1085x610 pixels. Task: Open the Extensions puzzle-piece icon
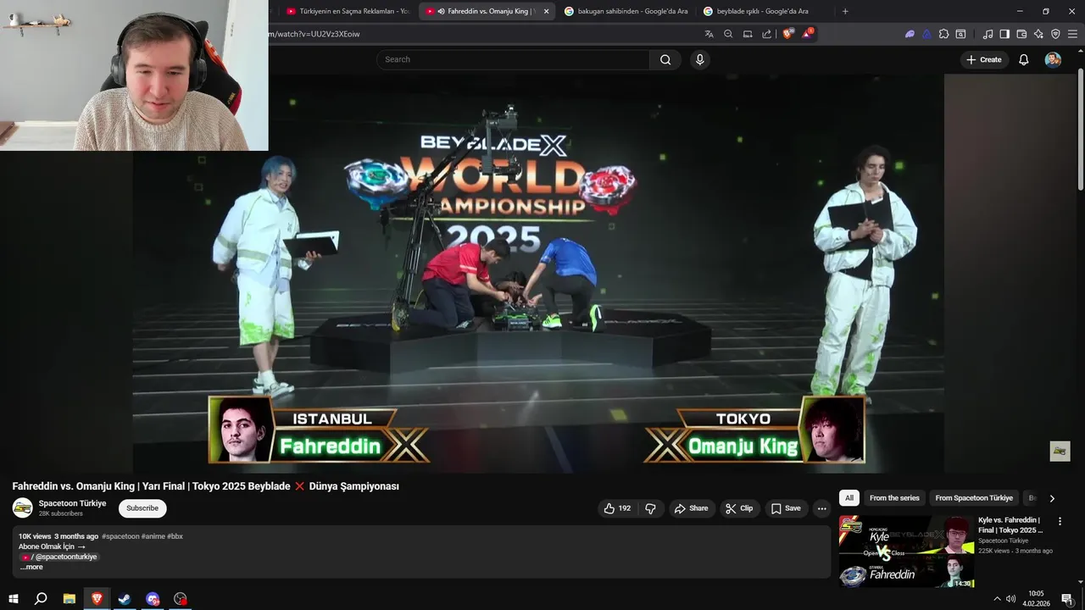click(943, 34)
